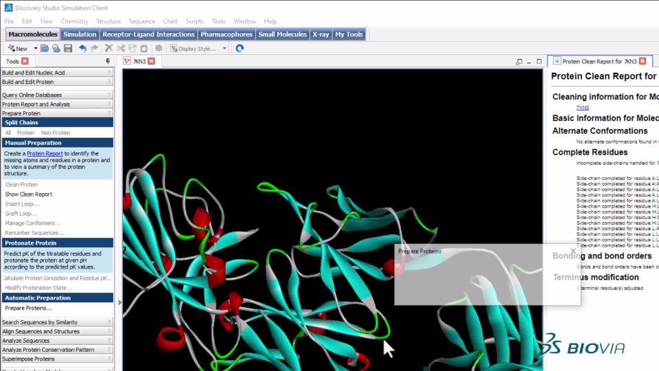Collapse the Prepare Protein group
Screen dimensions: 659x371
tap(57, 113)
